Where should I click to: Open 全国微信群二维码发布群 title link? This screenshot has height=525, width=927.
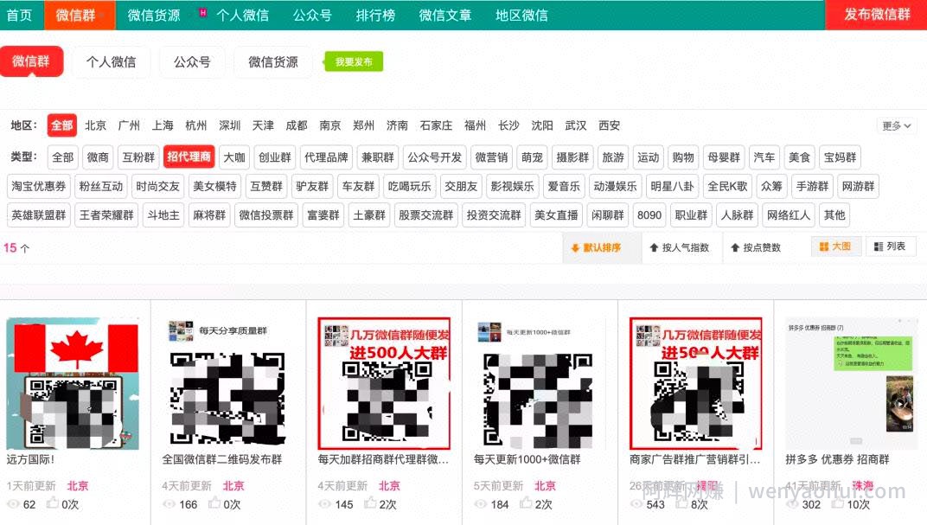click(x=221, y=459)
